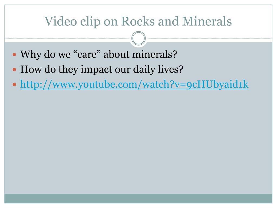Click the circle ornament below the title
This screenshot has width=277, height=208.
point(138,38)
